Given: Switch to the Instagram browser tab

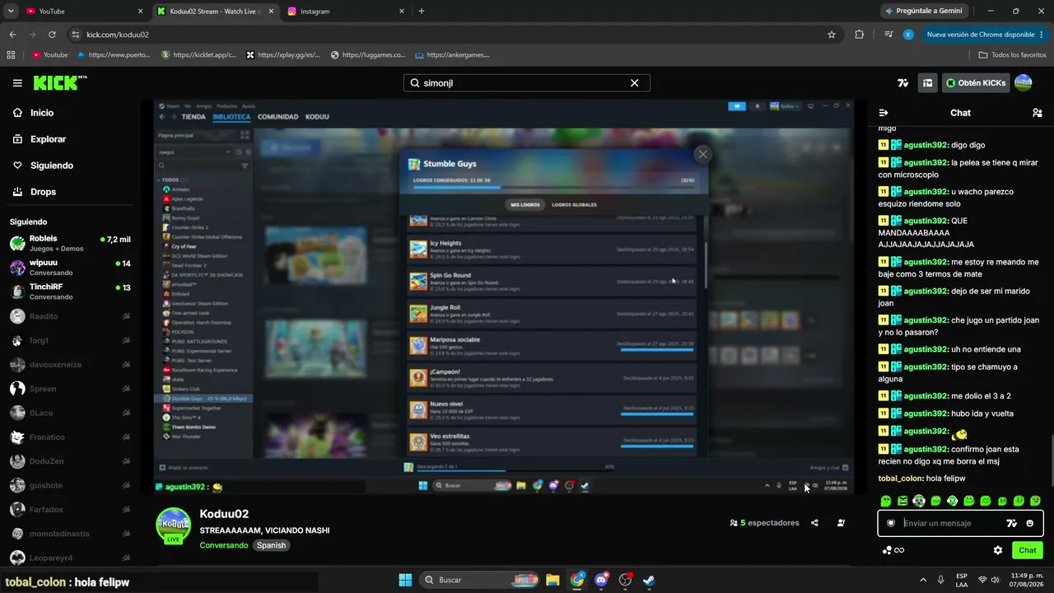Looking at the screenshot, I should point(346,12).
